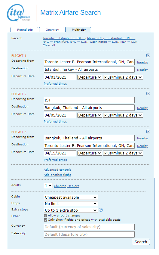This screenshot has height=255, width=159.
Task: Click Flight 2 Departing from IST field
Action: (89, 100)
